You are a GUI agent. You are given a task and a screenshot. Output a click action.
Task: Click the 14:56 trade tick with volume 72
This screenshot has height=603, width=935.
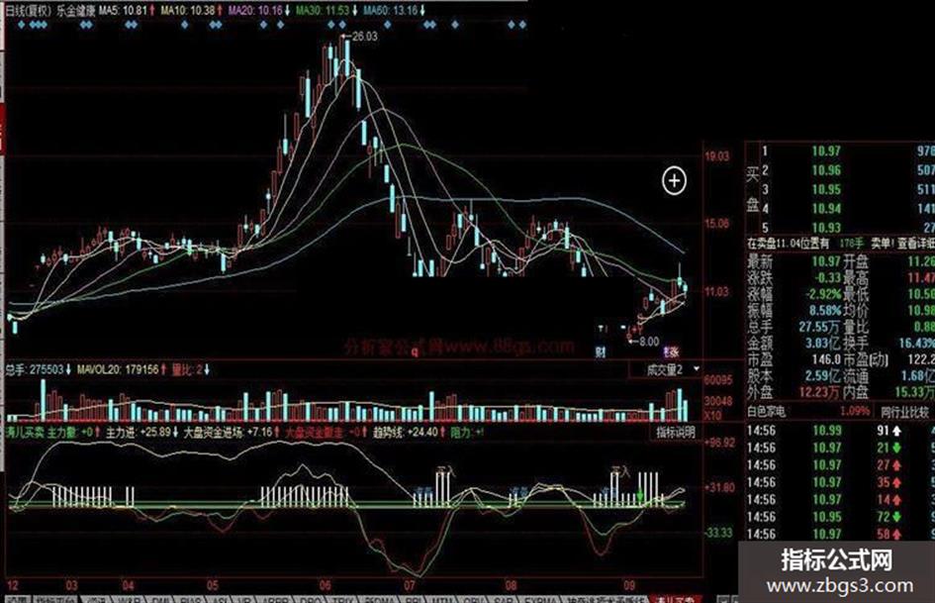840,517
